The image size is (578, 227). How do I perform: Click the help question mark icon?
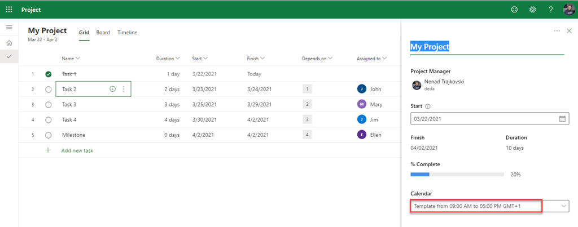(551, 10)
